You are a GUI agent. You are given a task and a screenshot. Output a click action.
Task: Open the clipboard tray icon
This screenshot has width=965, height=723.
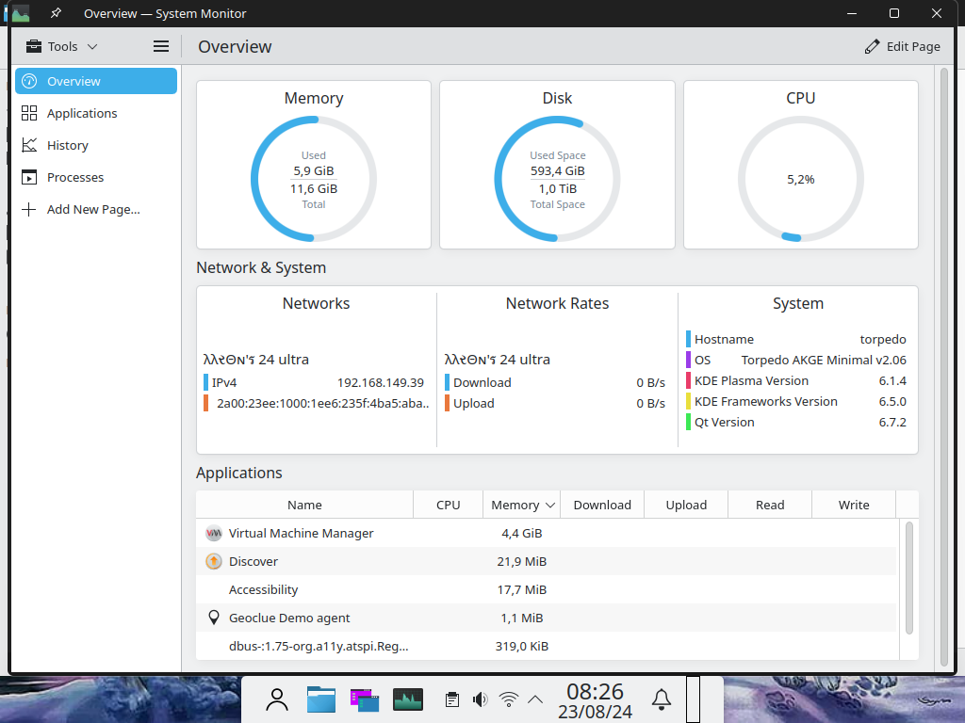pos(452,699)
